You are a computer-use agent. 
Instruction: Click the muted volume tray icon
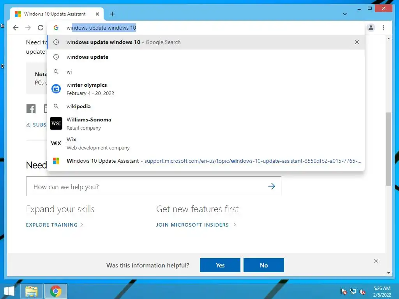362,292
